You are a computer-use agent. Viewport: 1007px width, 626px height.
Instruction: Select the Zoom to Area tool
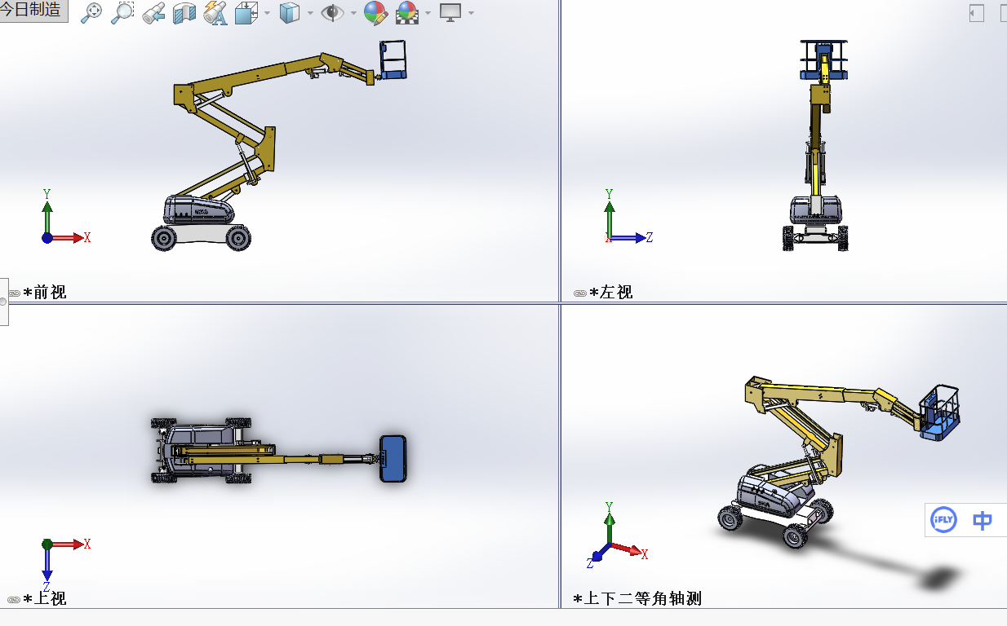[x=122, y=12]
